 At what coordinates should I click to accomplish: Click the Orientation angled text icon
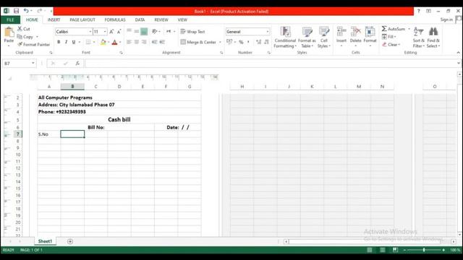click(154, 31)
